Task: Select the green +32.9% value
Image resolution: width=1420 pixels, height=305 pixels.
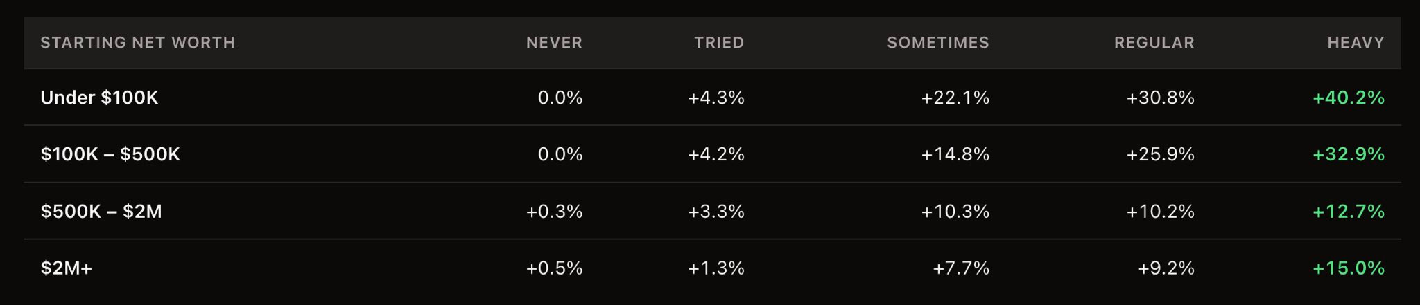Action: 1349,154
